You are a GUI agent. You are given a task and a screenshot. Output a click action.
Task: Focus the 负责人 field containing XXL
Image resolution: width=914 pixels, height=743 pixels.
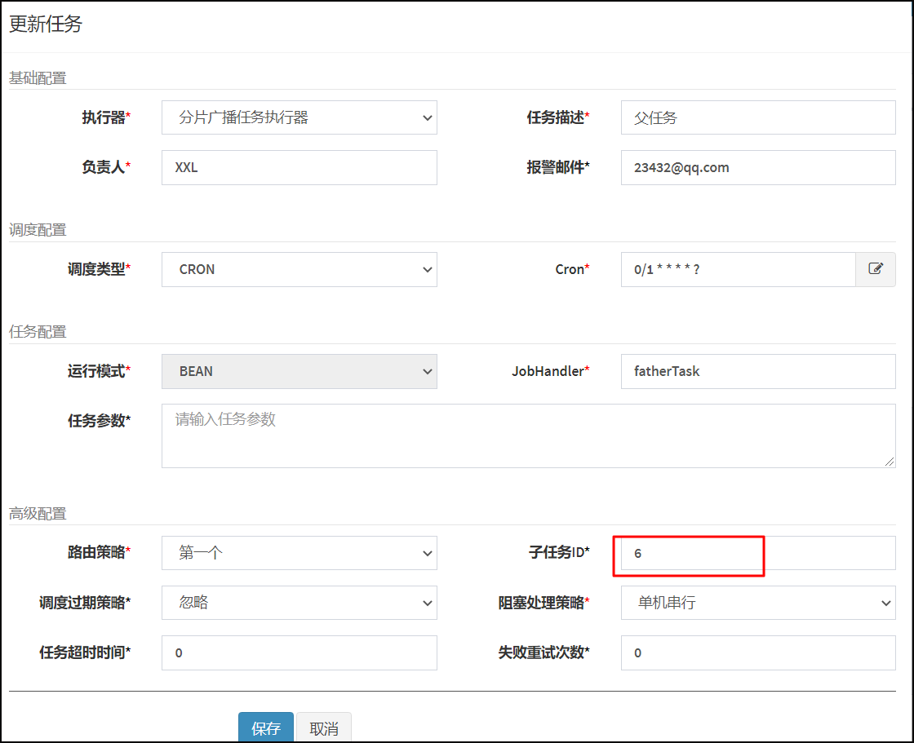click(299, 168)
